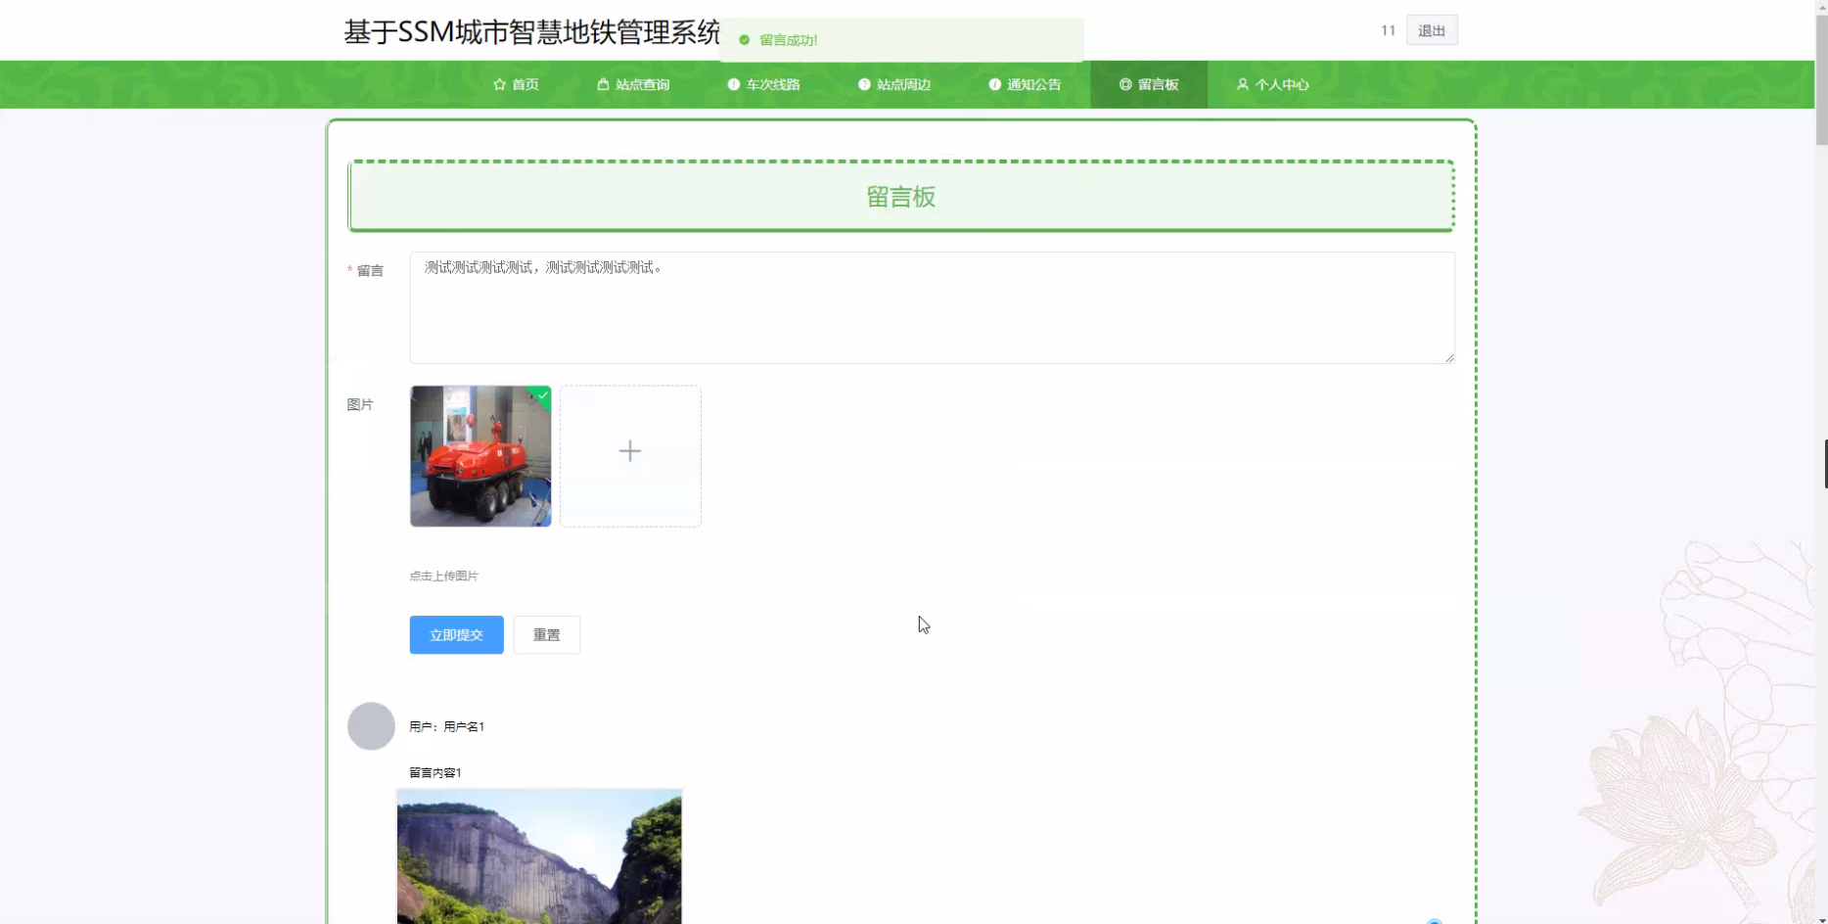This screenshot has width=1828, height=924.
Task: Click the 图片 field label
Action: pos(360,404)
